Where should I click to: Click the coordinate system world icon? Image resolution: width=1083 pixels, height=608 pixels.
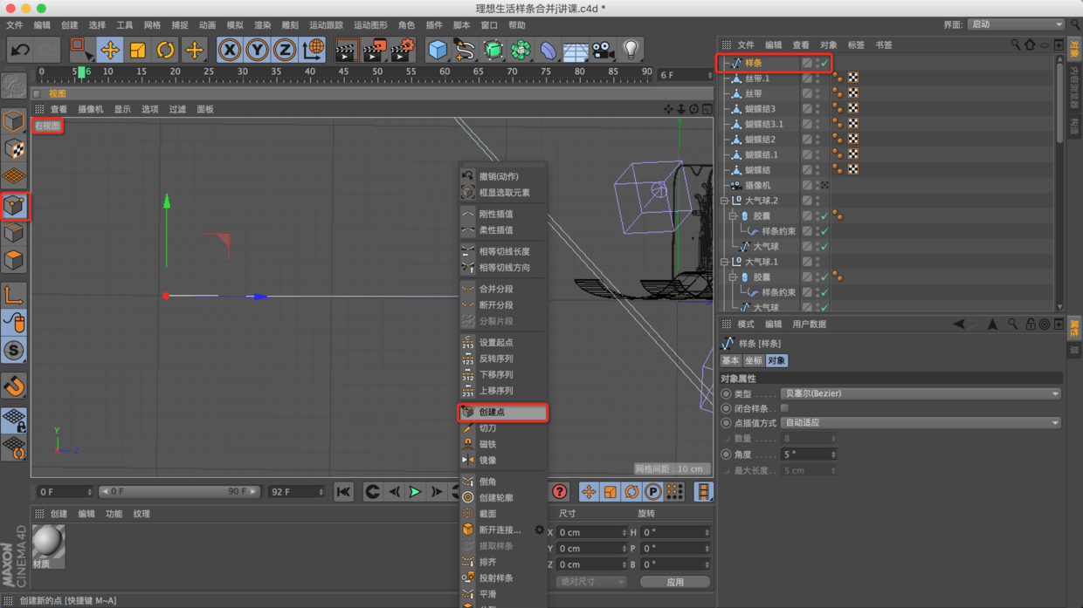[x=313, y=51]
